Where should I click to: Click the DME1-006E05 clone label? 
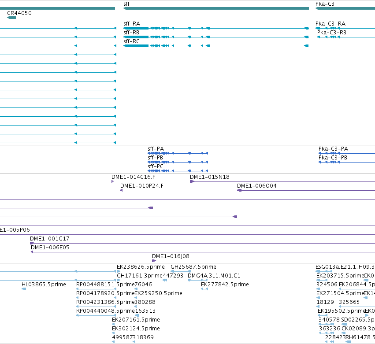pyautogui.click(x=50, y=248)
